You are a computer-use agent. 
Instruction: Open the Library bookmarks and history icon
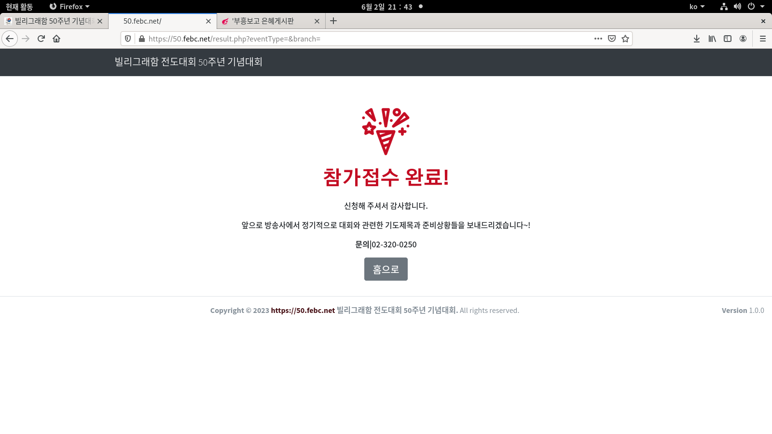[712, 39]
